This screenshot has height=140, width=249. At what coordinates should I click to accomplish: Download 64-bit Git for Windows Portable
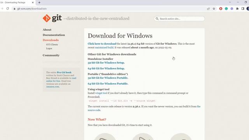coord(108,84)
